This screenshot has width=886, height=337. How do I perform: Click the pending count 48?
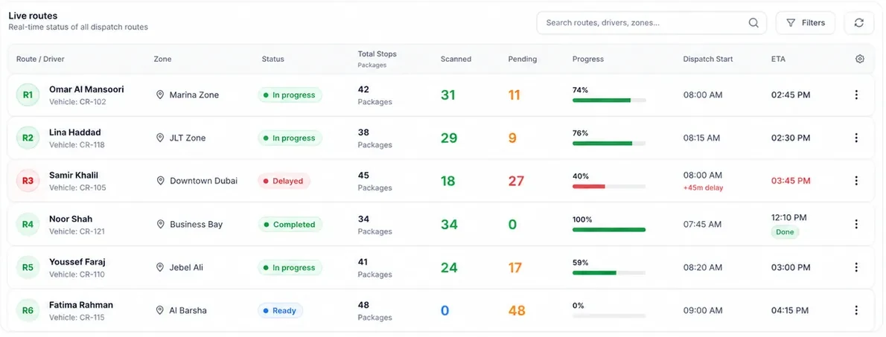click(x=517, y=310)
